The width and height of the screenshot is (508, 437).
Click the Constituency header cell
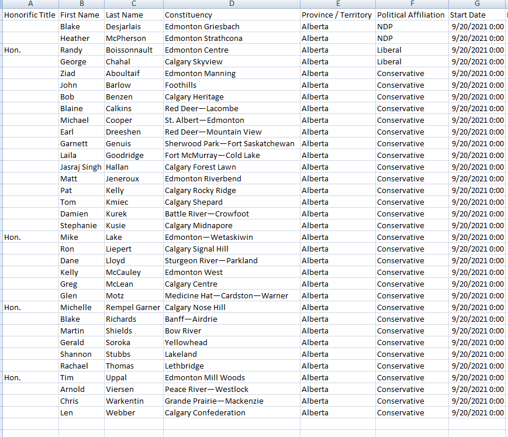(x=231, y=15)
